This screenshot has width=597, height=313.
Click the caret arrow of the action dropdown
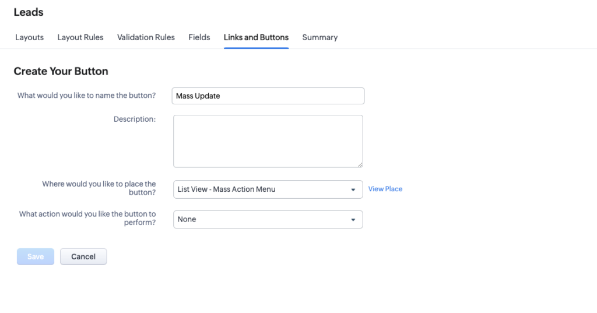pos(353,220)
